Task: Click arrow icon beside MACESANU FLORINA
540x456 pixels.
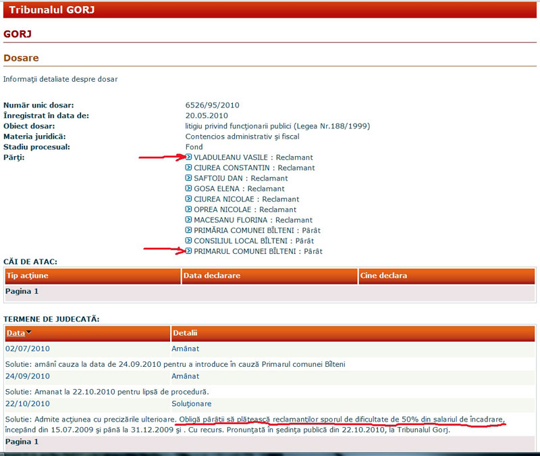Action: coord(188,220)
